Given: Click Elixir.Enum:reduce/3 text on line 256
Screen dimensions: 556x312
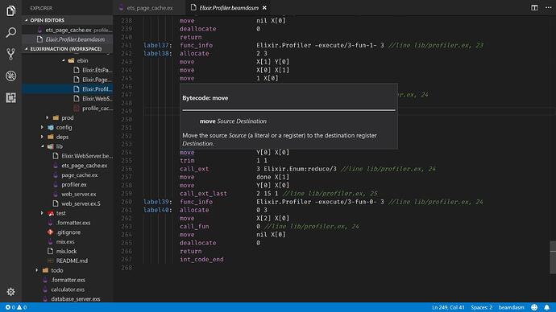Looking at the screenshot, I should (300, 169).
